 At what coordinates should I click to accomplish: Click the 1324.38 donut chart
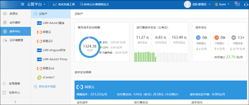point(89,47)
